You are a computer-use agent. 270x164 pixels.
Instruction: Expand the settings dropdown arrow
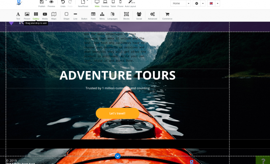(203, 3)
